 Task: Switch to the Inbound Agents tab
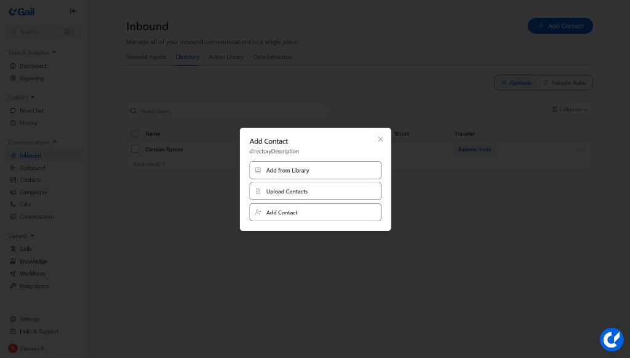146,56
